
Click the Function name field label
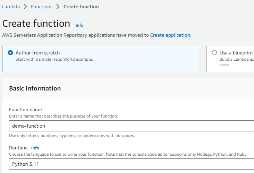click(25, 110)
